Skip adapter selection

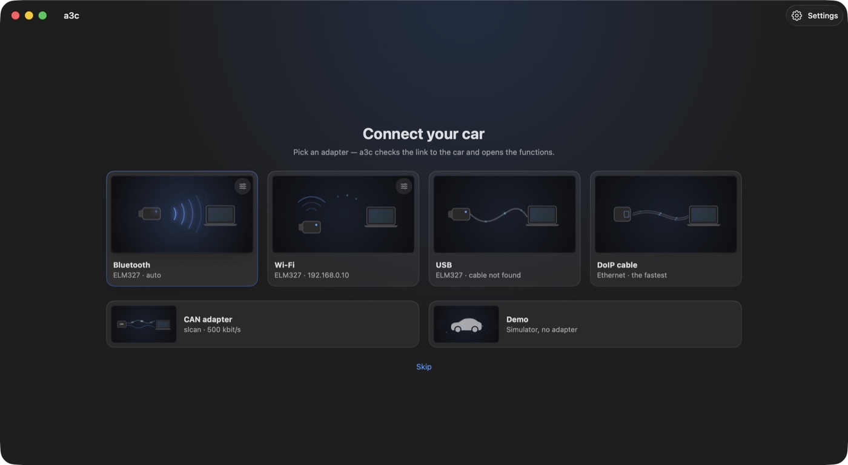point(424,367)
